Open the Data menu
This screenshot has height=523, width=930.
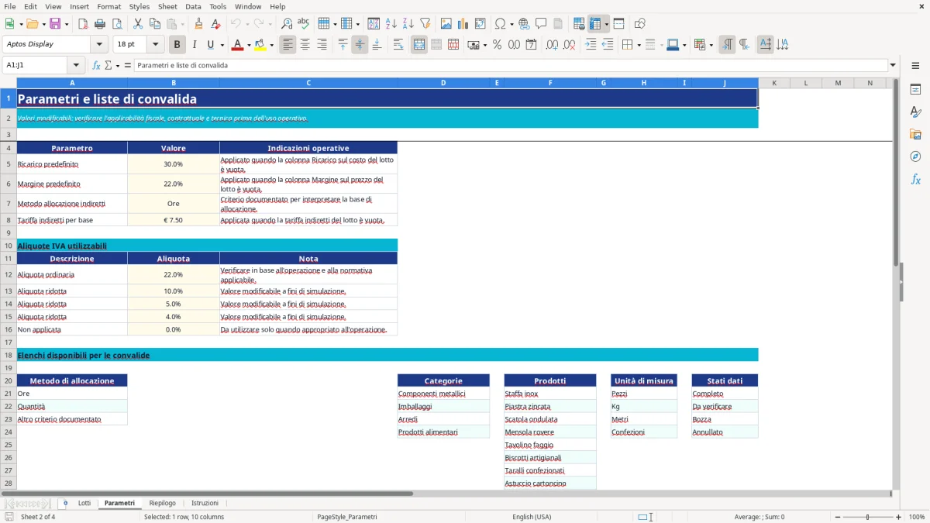click(193, 6)
